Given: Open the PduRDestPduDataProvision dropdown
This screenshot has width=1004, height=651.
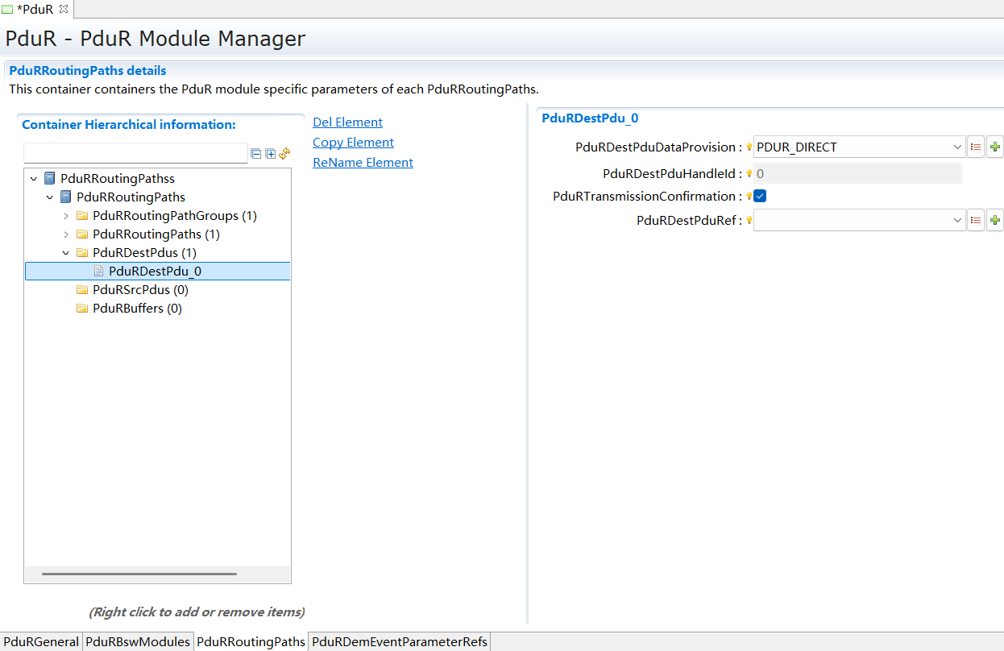Looking at the screenshot, I should [956, 147].
